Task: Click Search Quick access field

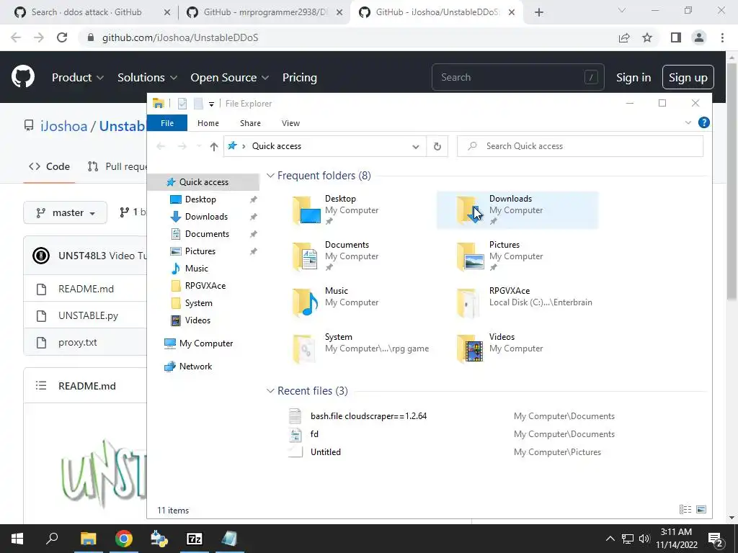Action: tap(580, 146)
